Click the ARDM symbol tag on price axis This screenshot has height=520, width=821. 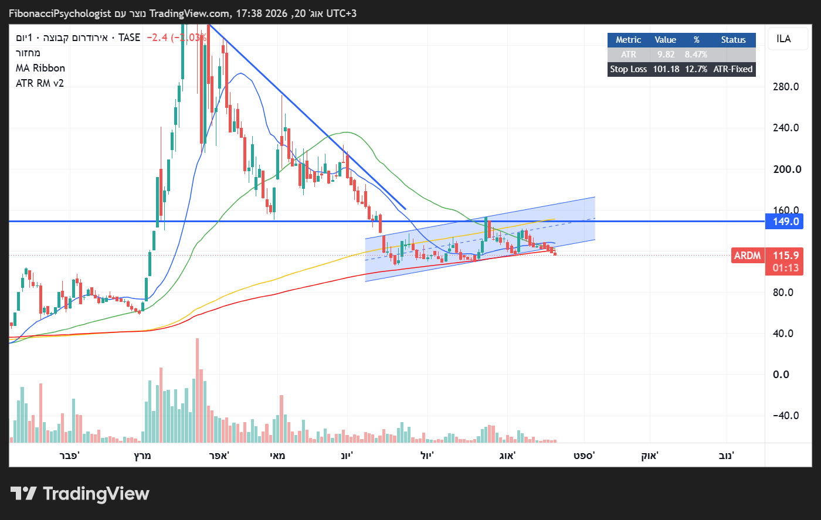748,256
